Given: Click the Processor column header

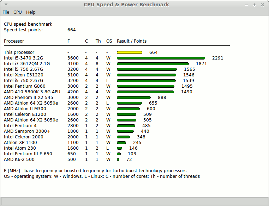Looking at the screenshot, I should 14,41.
